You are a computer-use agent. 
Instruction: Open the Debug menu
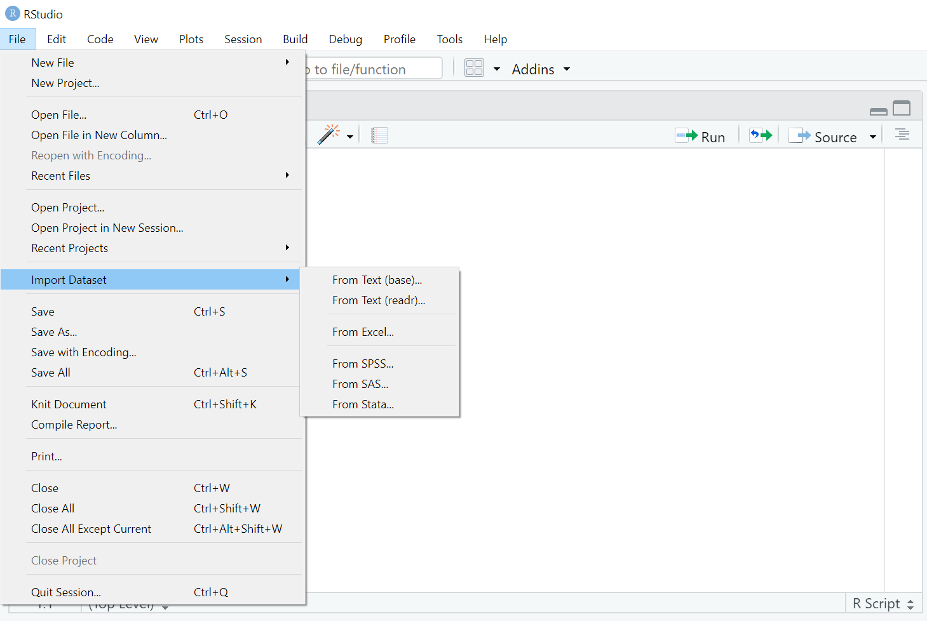346,39
